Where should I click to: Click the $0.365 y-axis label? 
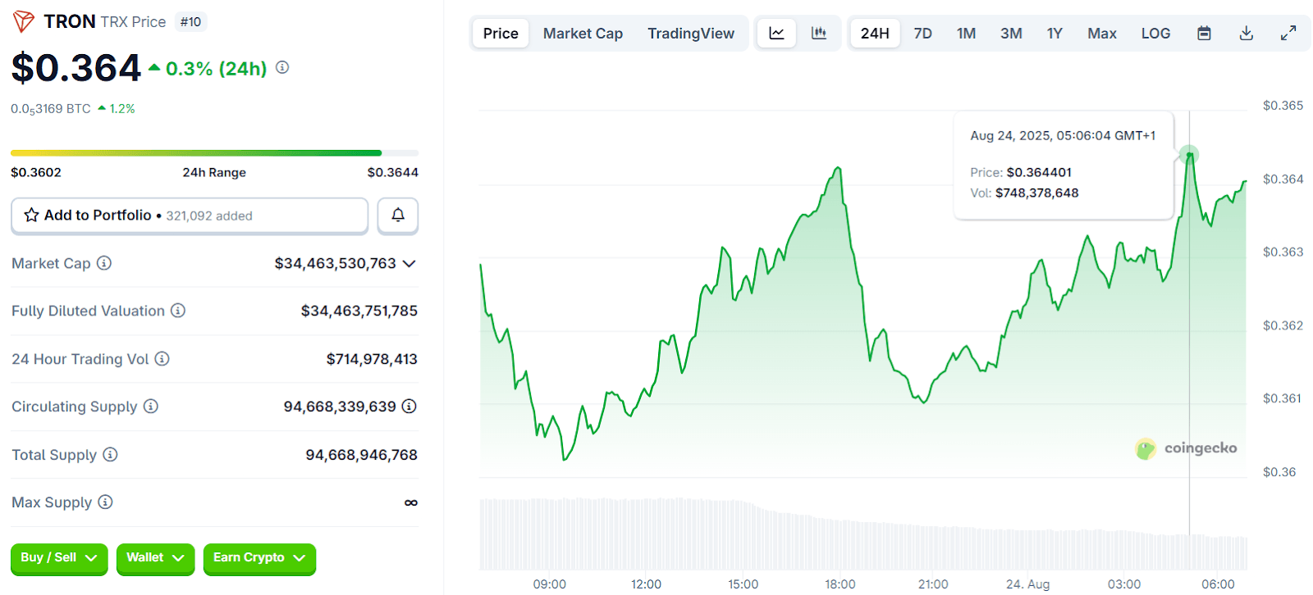click(1283, 105)
